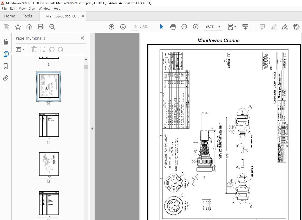Open the Edit menu

click(x=13, y=9)
